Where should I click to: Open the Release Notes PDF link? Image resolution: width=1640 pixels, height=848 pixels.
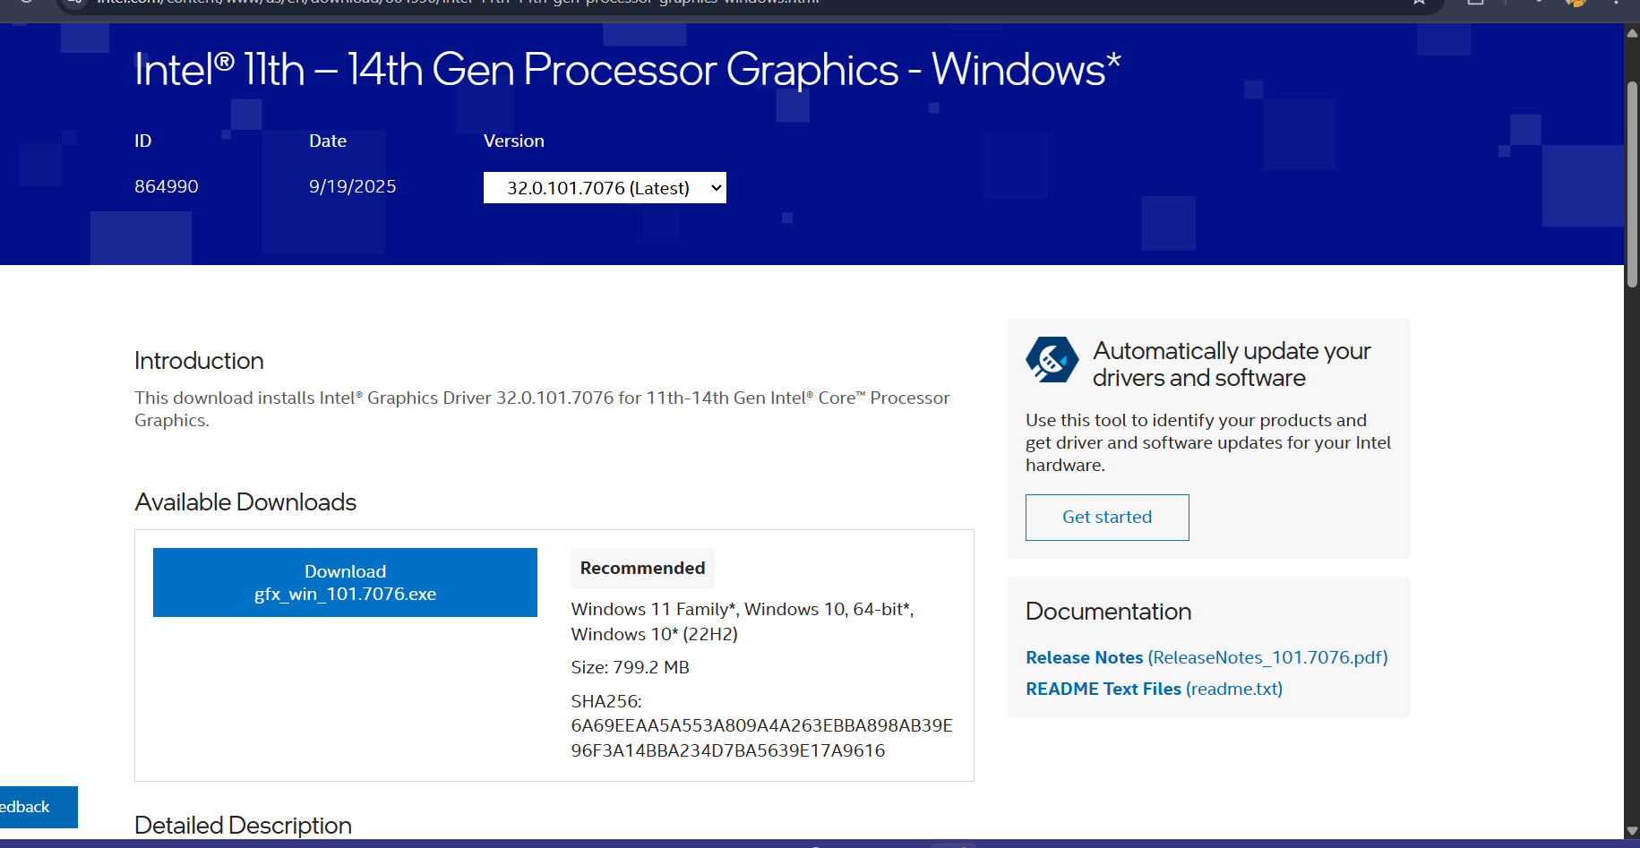[1206, 657]
